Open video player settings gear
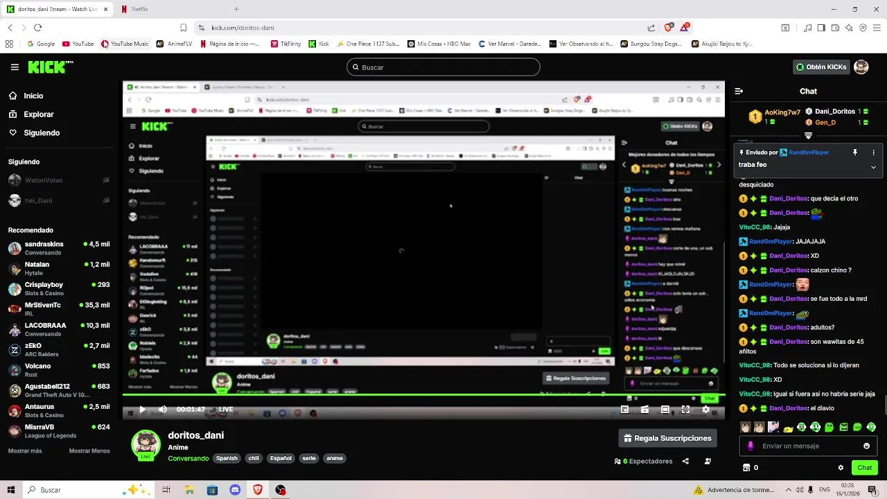The image size is (887, 499). click(705, 410)
